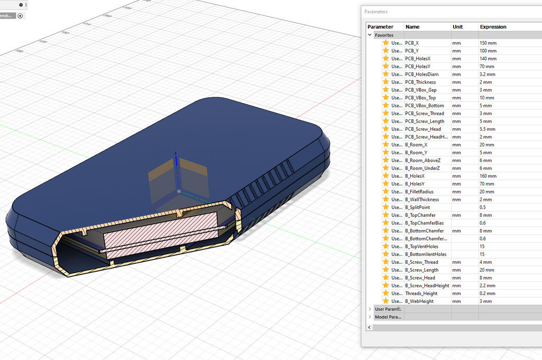Viewport: 542px width, 360px height.
Task: Expand the Model Parameters section
Action: coord(369,317)
